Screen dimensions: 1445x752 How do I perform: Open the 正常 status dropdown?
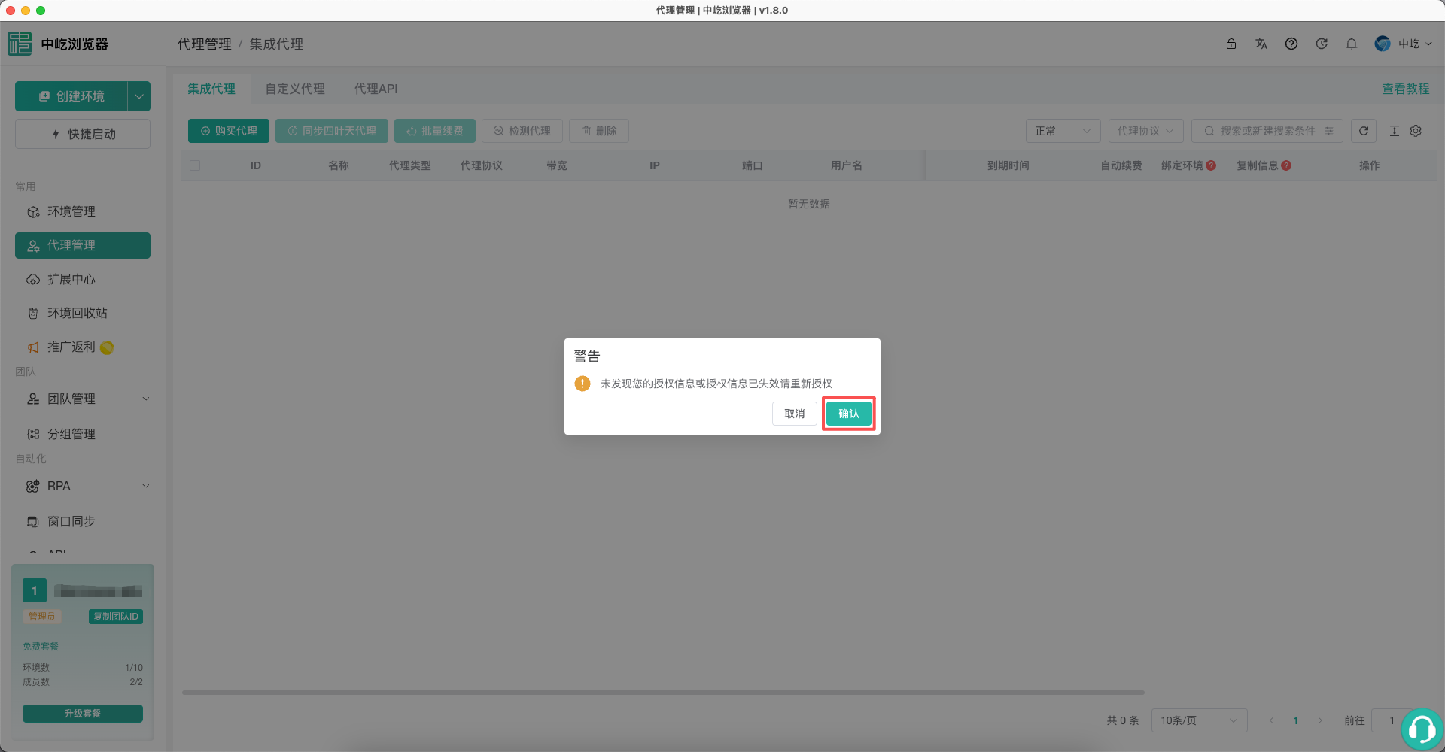click(1063, 131)
